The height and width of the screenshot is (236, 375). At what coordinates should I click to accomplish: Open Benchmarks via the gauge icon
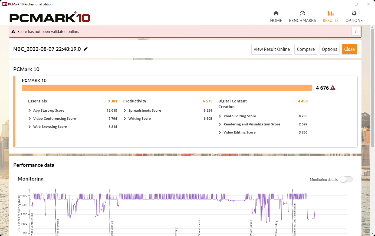tap(302, 14)
